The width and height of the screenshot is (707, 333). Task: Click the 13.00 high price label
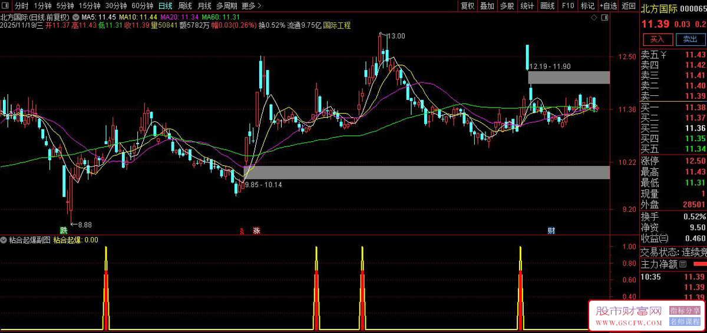397,36
